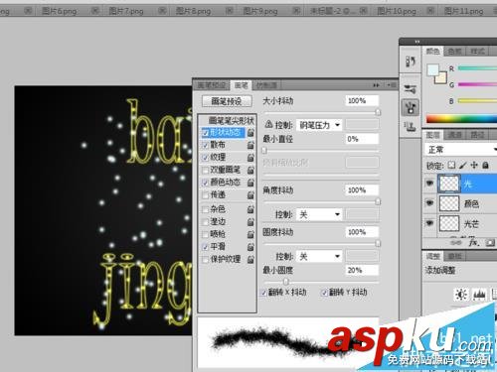Enable the 传递 checkbox
Viewport: 497px width, 372px height.
click(205, 195)
